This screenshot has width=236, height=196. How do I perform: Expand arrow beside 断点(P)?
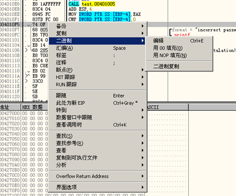point(142,70)
